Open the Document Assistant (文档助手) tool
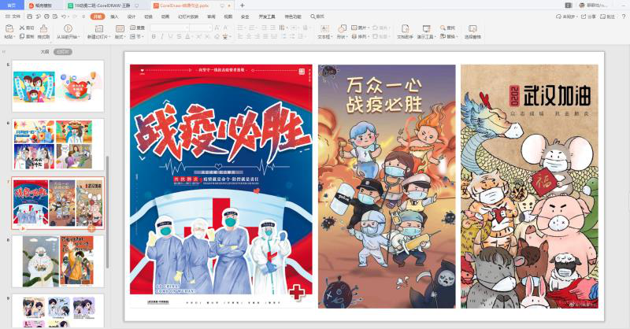This screenshot has height=329, width=630. (405, 31)
